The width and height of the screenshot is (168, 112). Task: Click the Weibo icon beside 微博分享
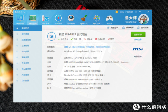point(108,28)
